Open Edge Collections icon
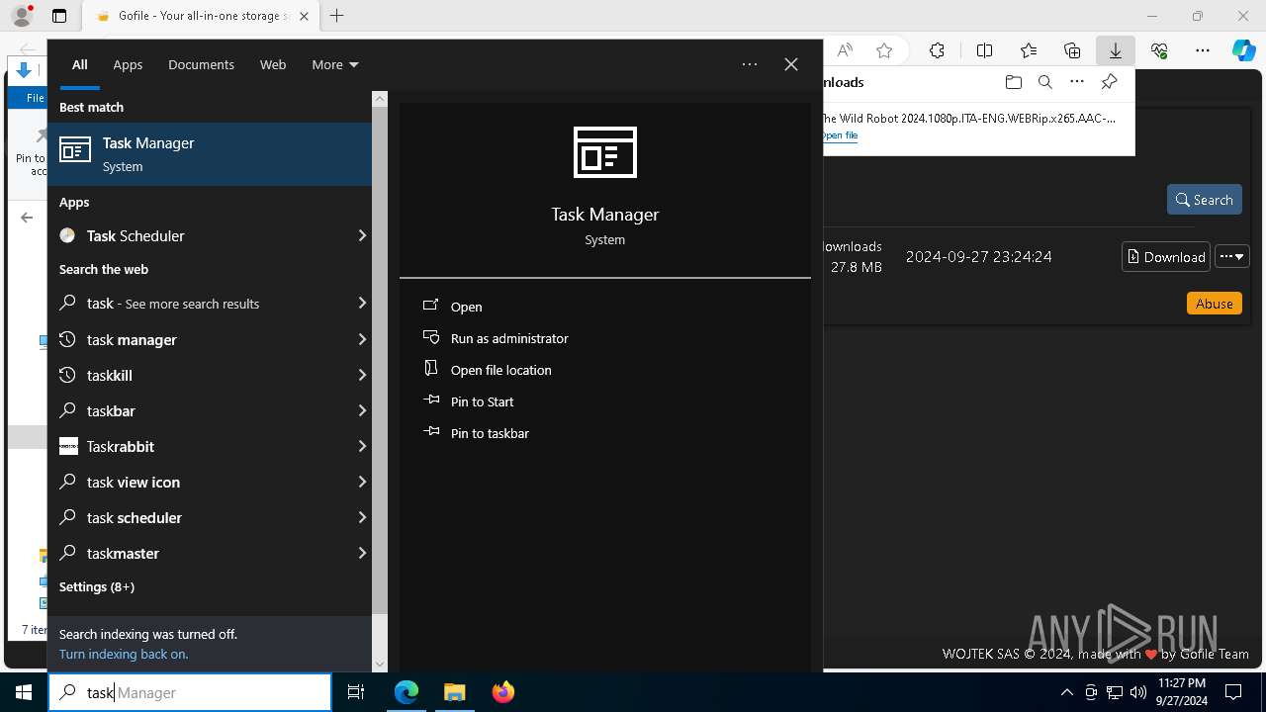This screenshot has height=712, width=1266. (1072, 50)
